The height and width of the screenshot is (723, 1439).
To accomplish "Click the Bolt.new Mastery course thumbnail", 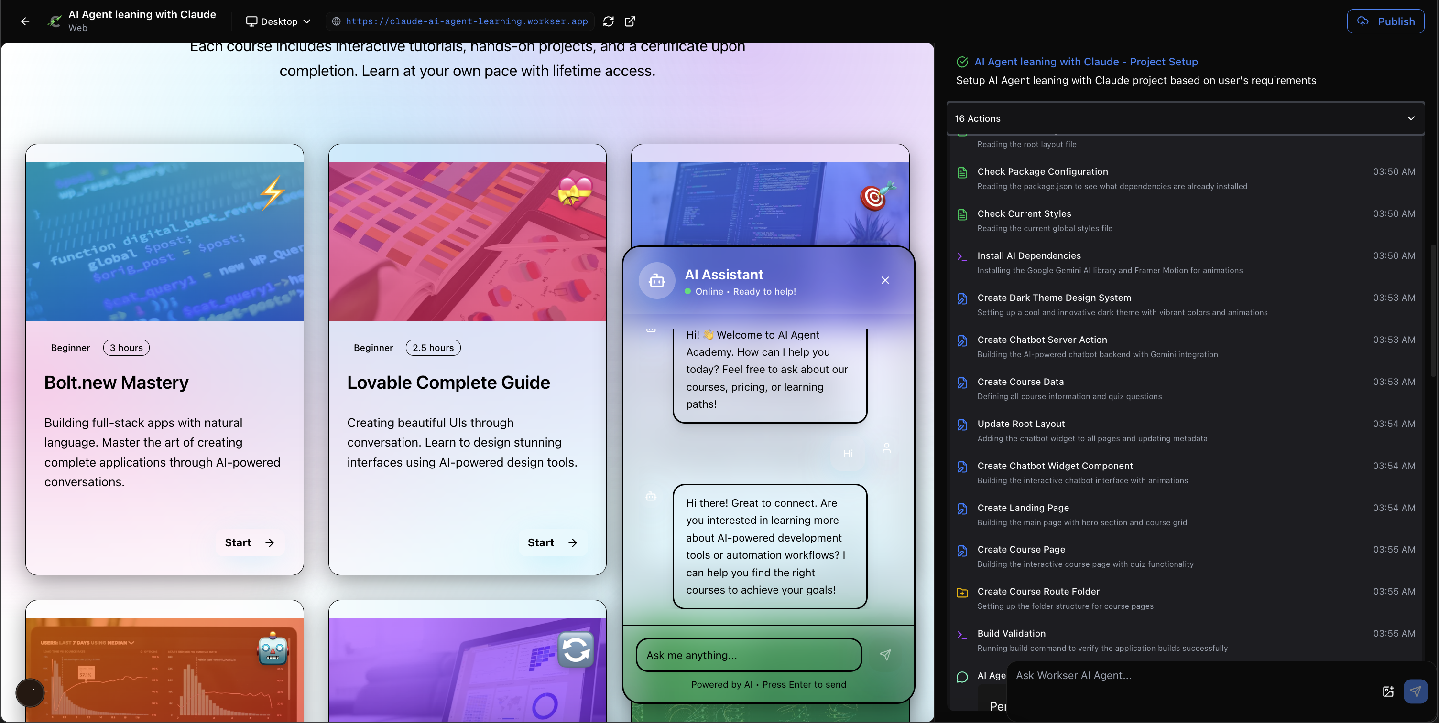I will [x=164, y=241].
